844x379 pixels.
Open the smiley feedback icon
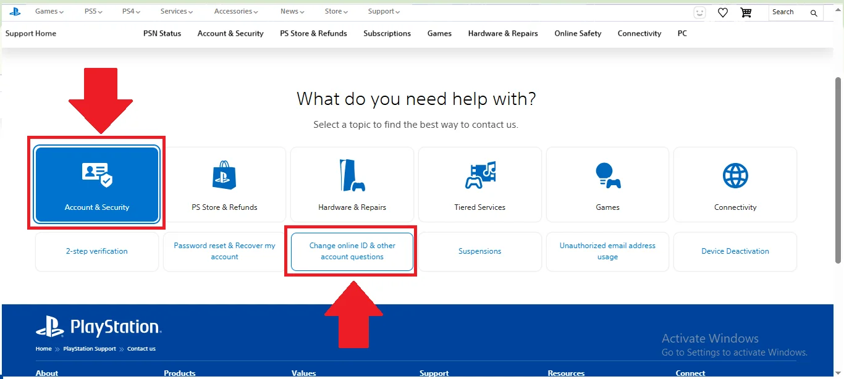point(699,12)
